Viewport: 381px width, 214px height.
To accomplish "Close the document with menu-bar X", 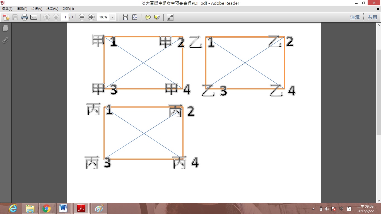I will 378,9.
